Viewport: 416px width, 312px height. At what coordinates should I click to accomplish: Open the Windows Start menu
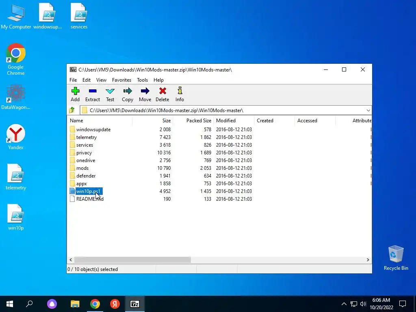click(10, 304)
